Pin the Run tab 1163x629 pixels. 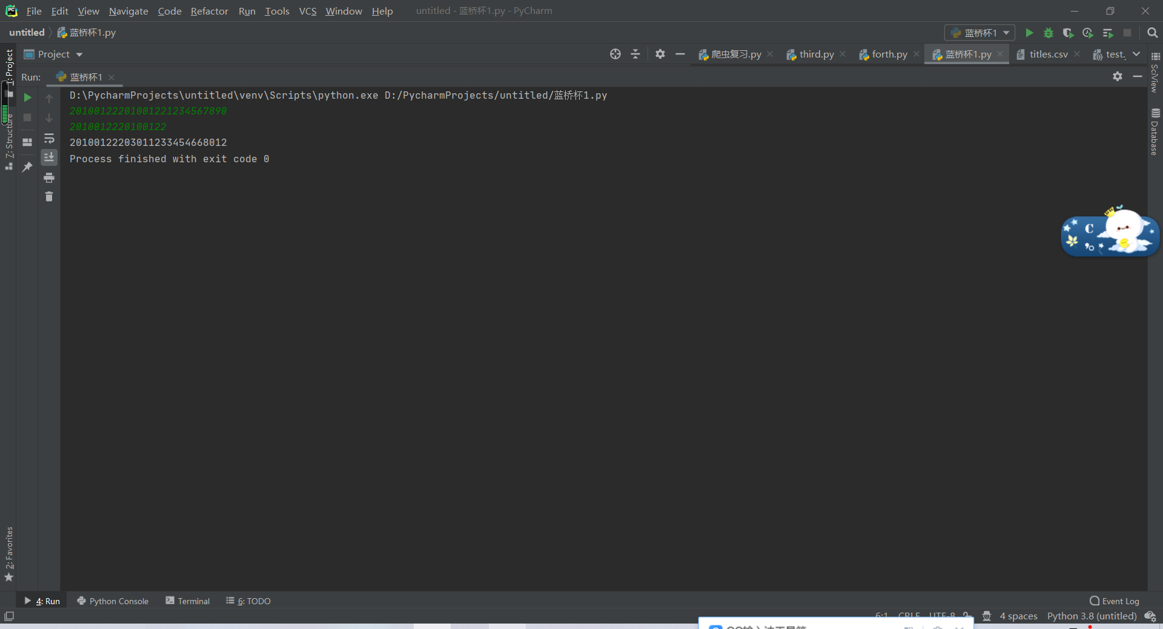[x=27, y=167]
